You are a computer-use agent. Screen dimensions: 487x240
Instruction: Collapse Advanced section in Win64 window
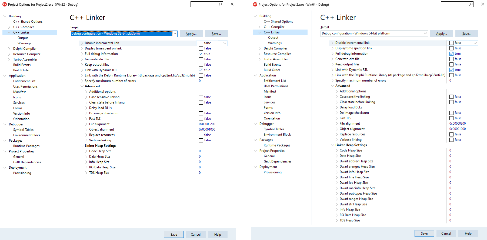[332, 86]
